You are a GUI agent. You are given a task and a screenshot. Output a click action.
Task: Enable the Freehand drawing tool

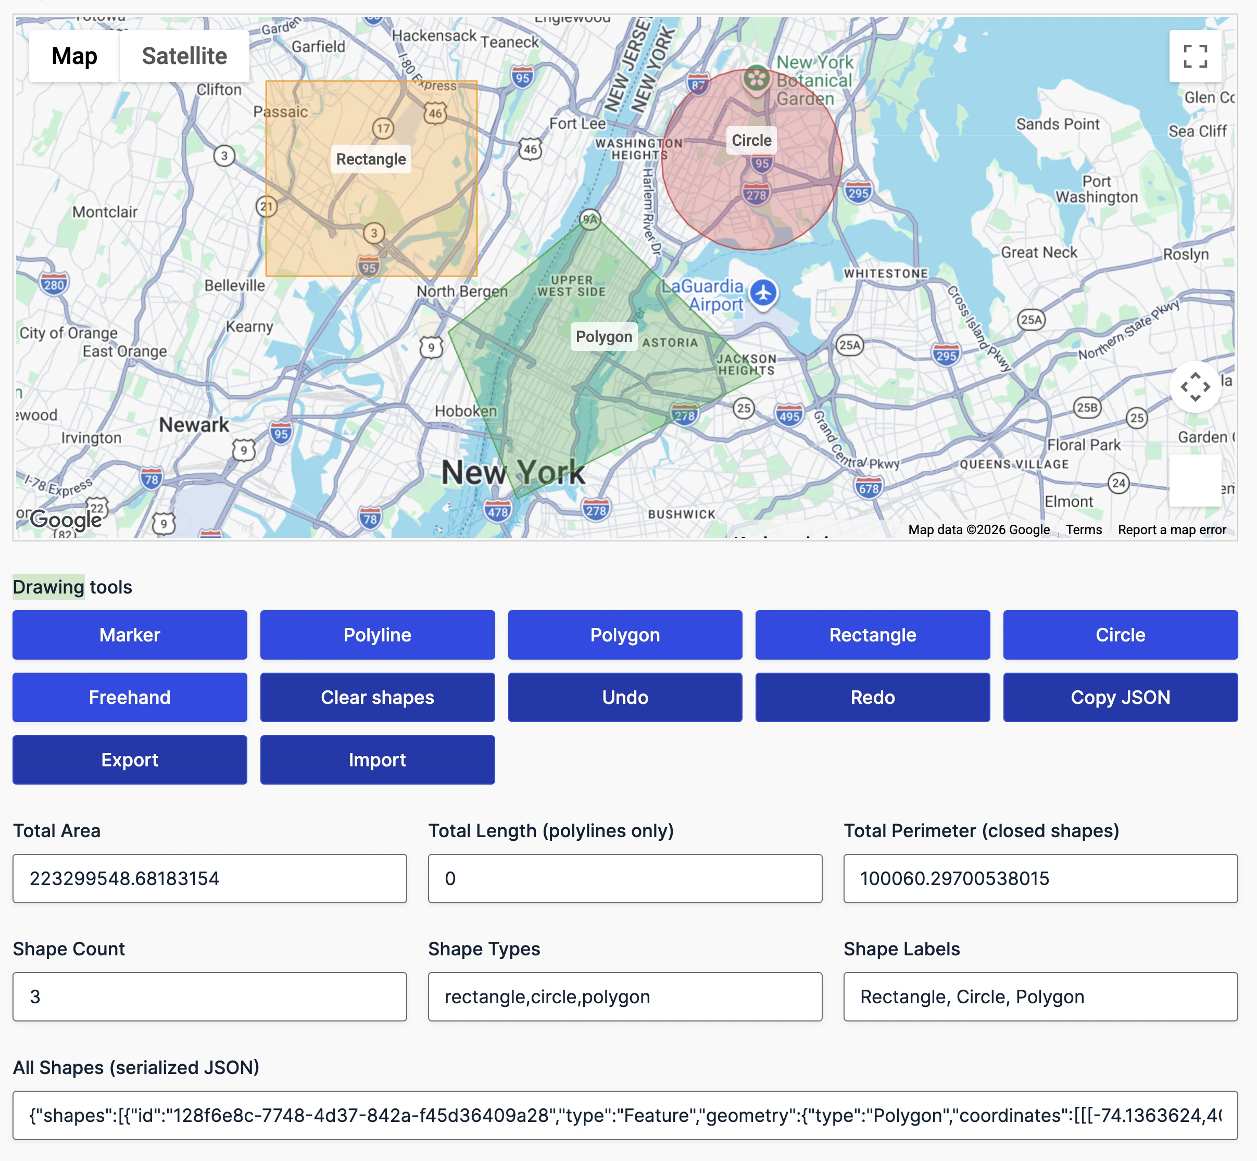[x=130, y=697]
